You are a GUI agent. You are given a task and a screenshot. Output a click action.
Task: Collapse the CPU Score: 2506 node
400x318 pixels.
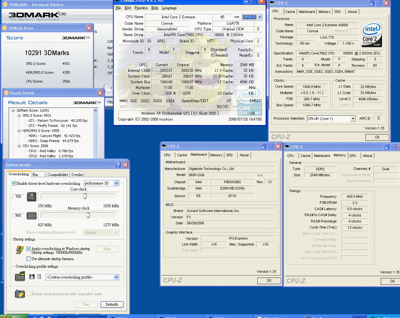click(x=19, y=146)
